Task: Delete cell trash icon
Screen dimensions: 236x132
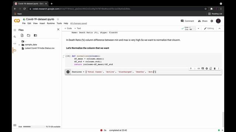Action: click(x=215, y=69)
